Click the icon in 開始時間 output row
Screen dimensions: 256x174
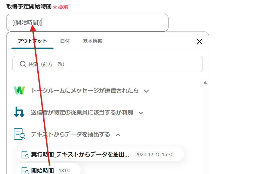[x=25, y=171]
